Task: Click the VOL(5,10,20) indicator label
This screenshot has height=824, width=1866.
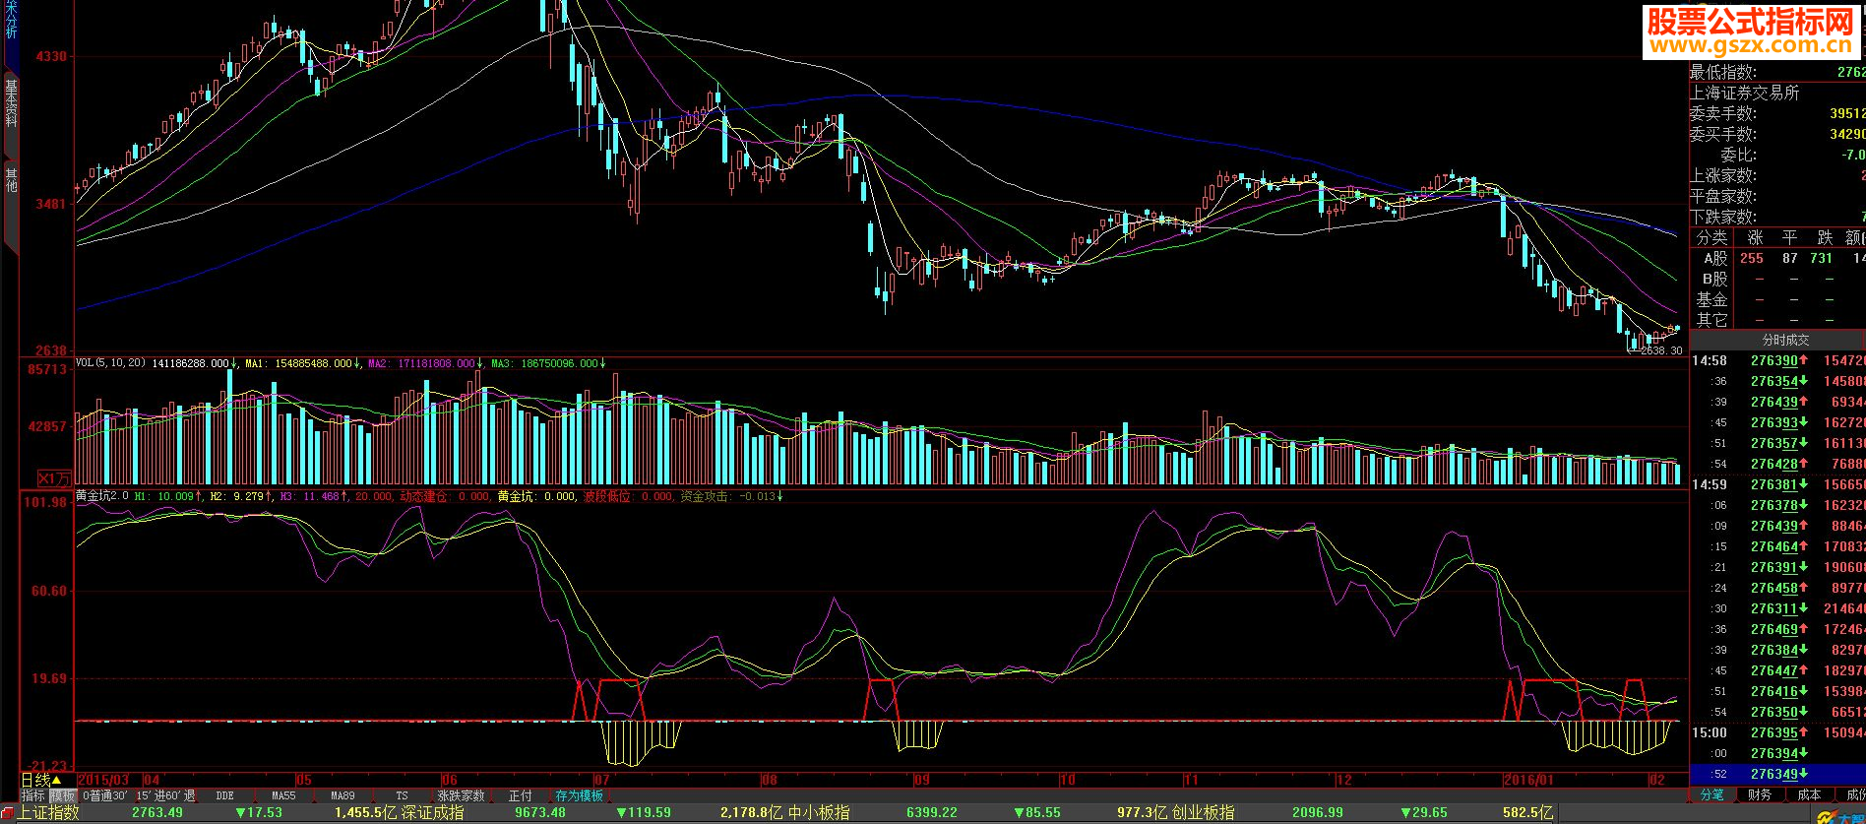Action: (x=110, y=363)
